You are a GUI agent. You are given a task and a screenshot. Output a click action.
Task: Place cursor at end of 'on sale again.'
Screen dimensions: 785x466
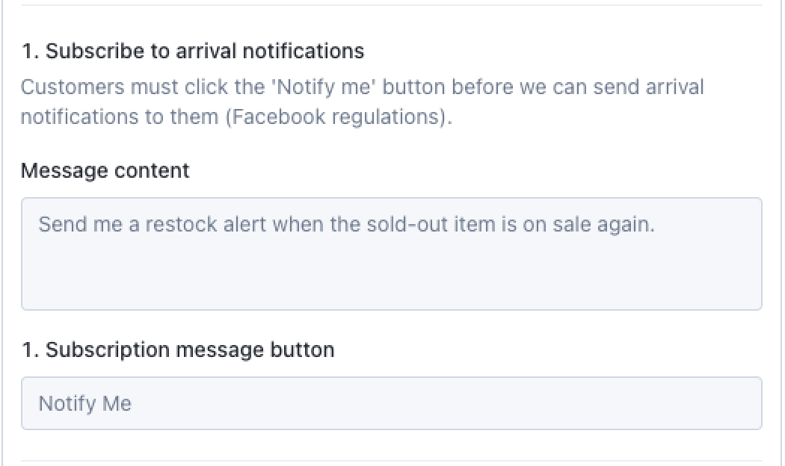coord(656,225)
